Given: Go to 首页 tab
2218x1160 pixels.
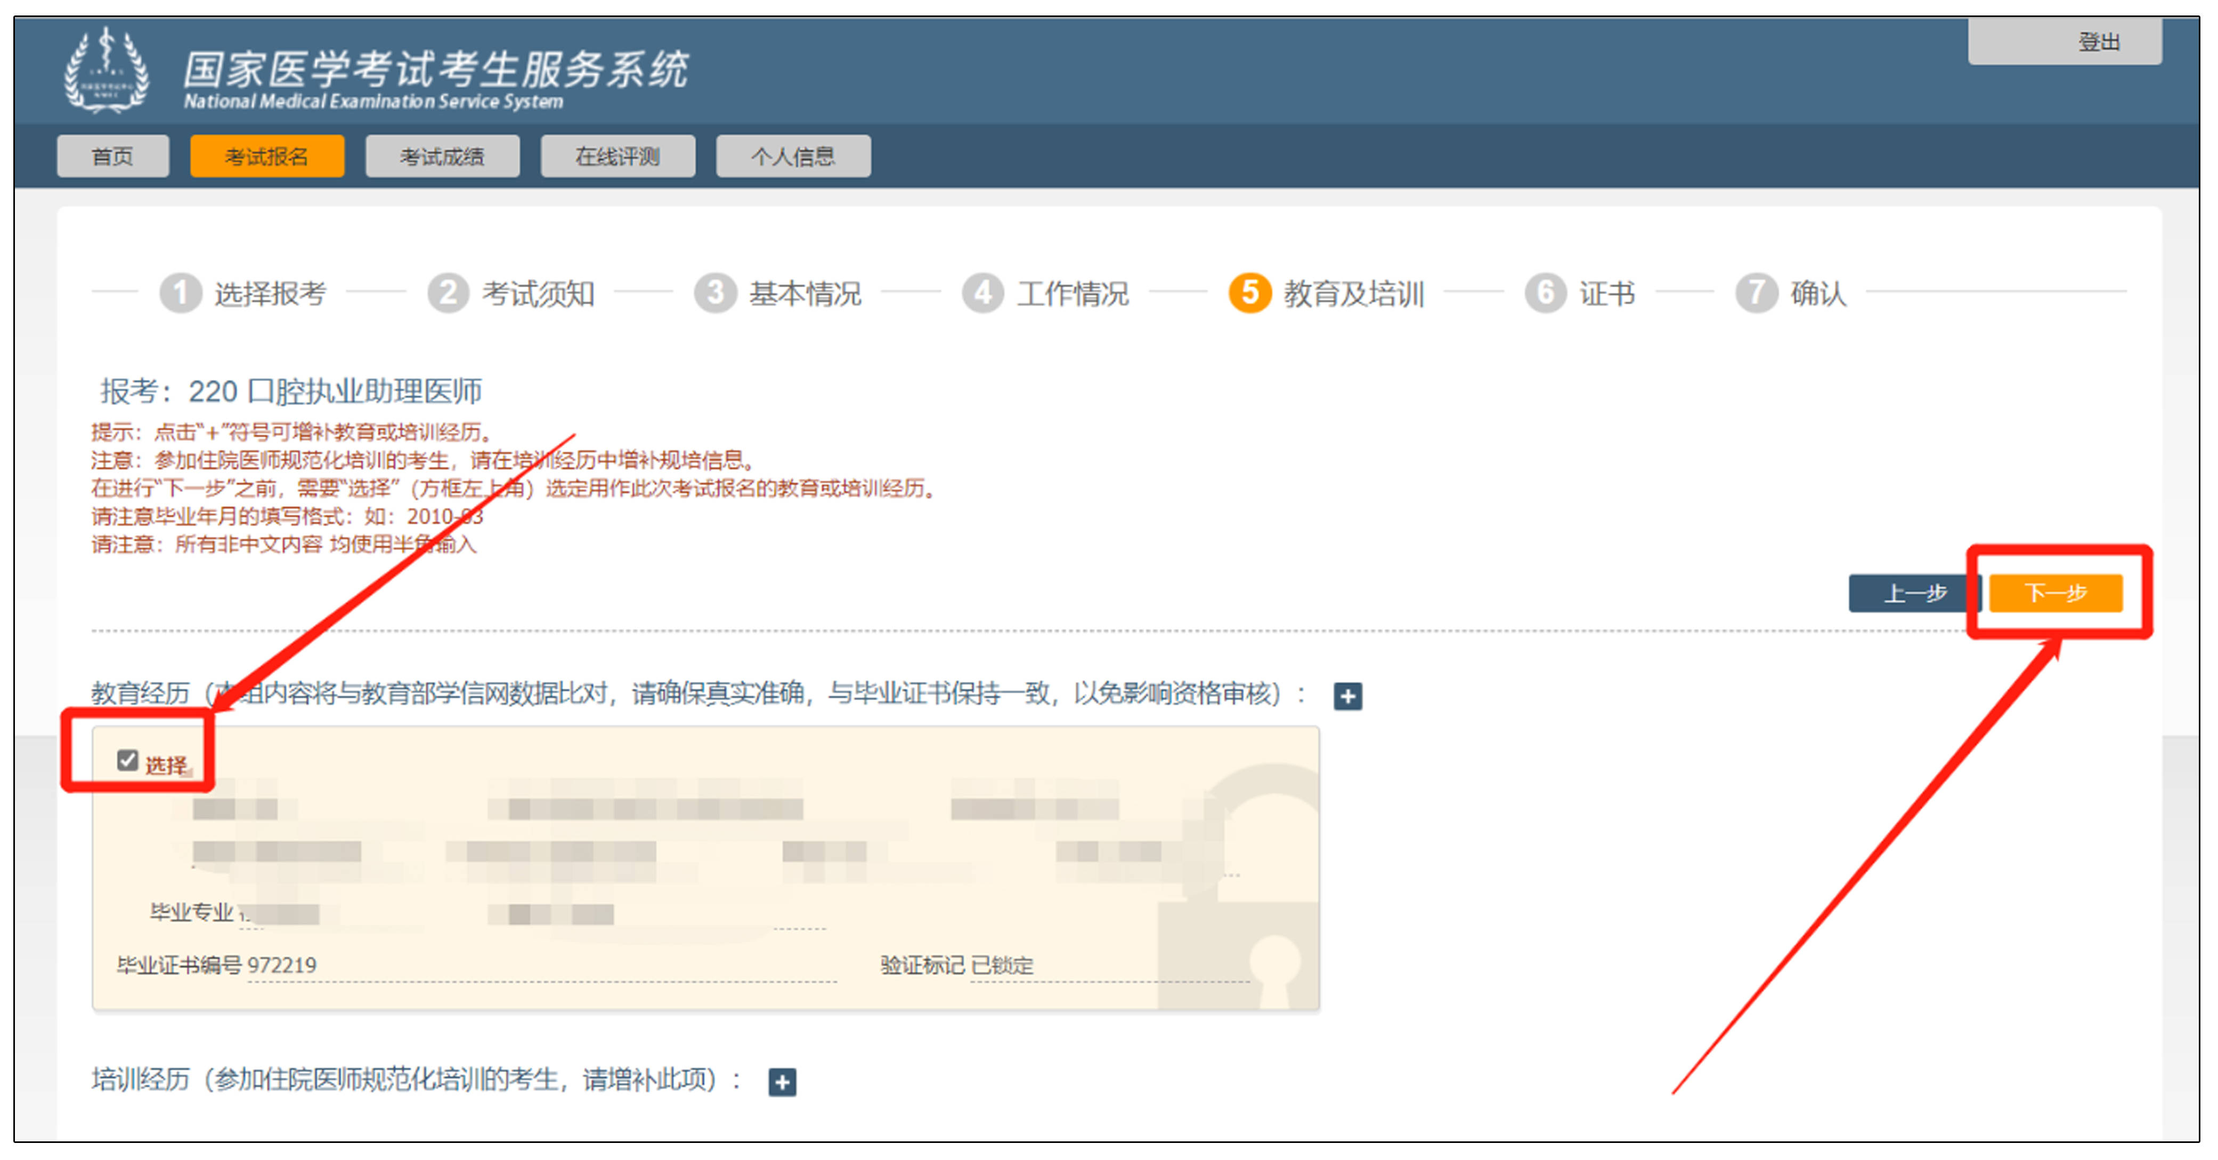Looking at the screenshot, I should point(113,156).
